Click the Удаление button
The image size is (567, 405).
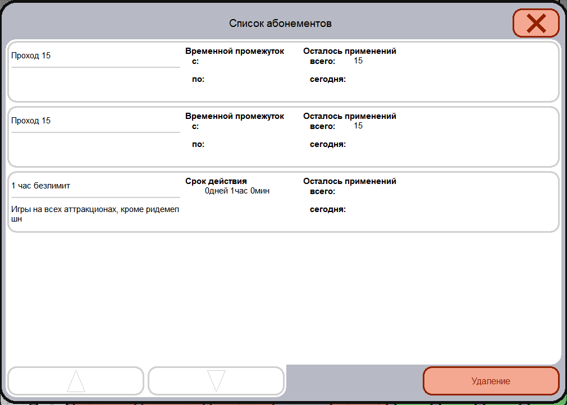491,381
